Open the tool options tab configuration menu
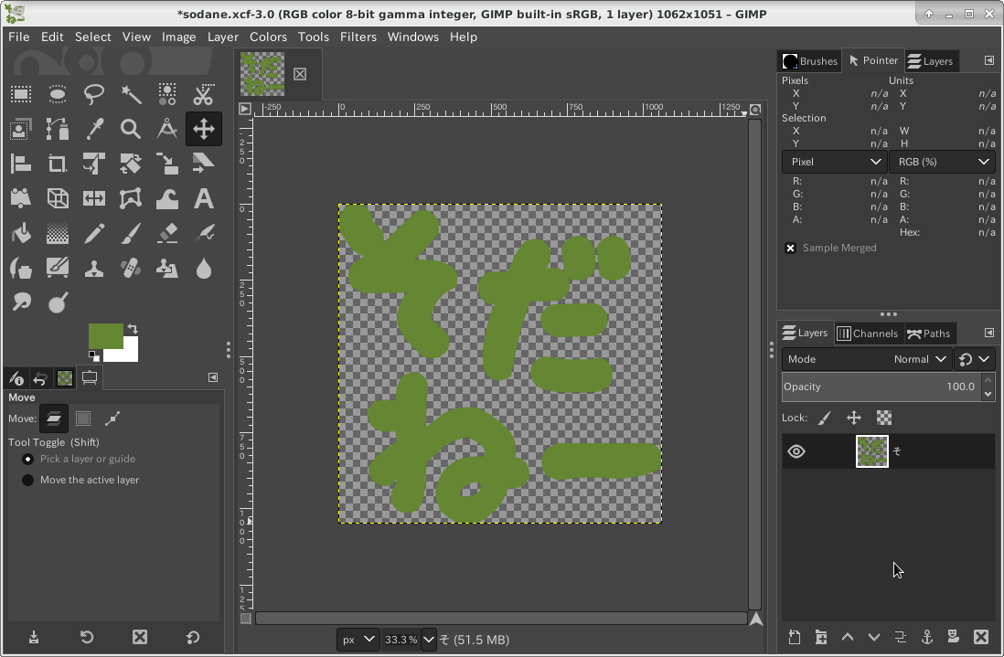The height and width of the screenshot is (657, 1004). pos(213,377)
